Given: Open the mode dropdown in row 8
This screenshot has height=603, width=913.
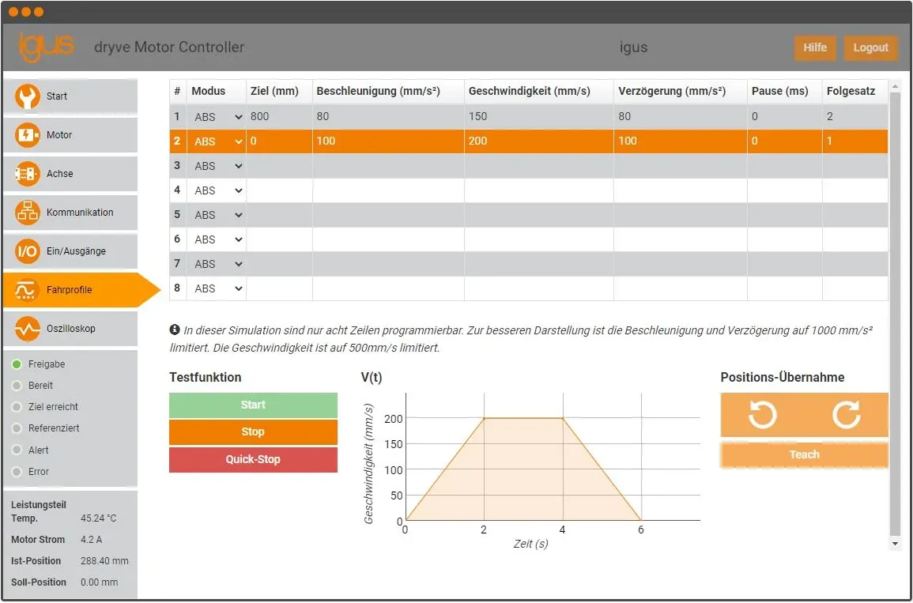Looking at the screenshot, I should point(217,288).
